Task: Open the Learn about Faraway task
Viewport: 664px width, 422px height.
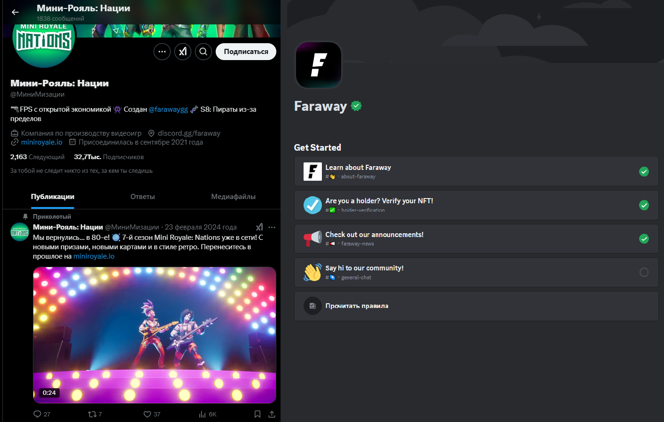Action: [x=476, y=171]
